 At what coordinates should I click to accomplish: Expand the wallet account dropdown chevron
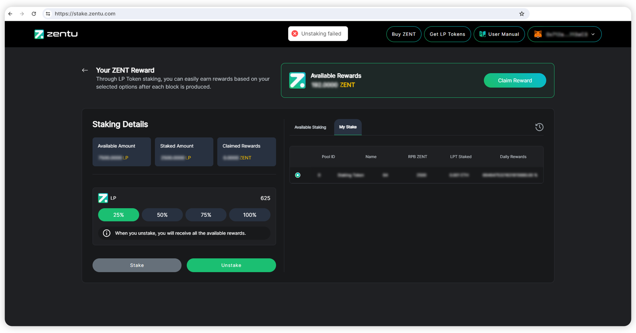tap(593, 34)
